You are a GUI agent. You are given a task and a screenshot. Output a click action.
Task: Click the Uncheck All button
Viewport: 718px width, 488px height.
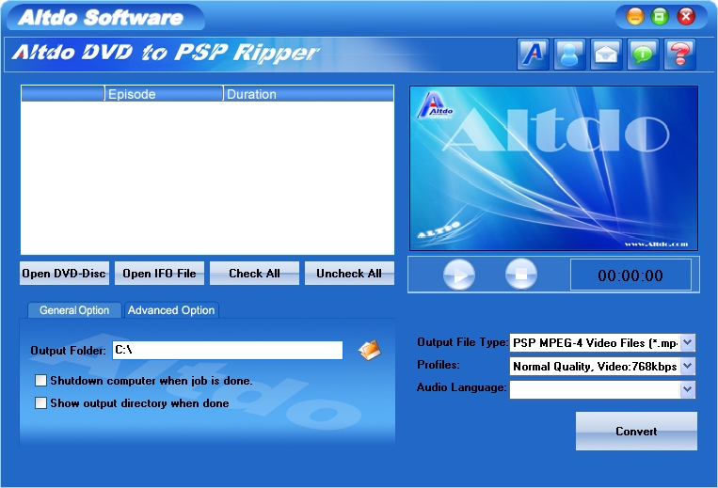pos(349,273)
